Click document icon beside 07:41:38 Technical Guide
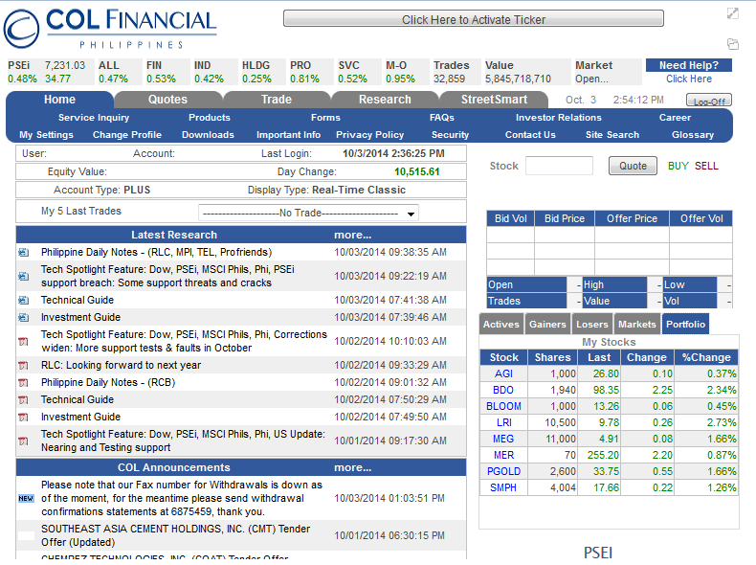Viewport: 756px width, 565px height. tap(24, 300)
